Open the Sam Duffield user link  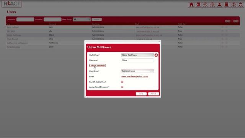13,27
